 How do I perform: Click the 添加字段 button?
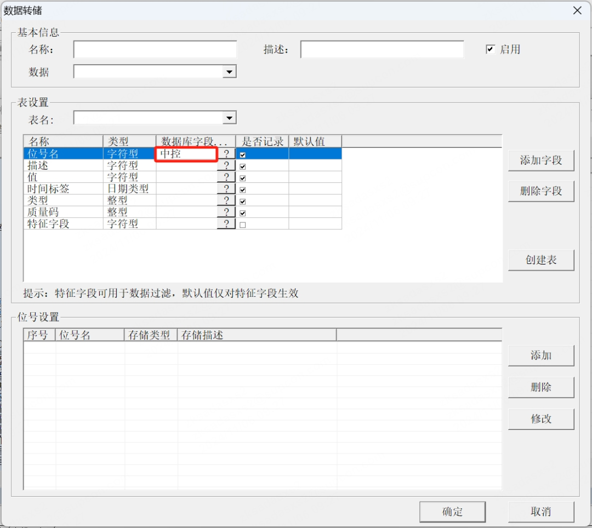pos(540,160)
